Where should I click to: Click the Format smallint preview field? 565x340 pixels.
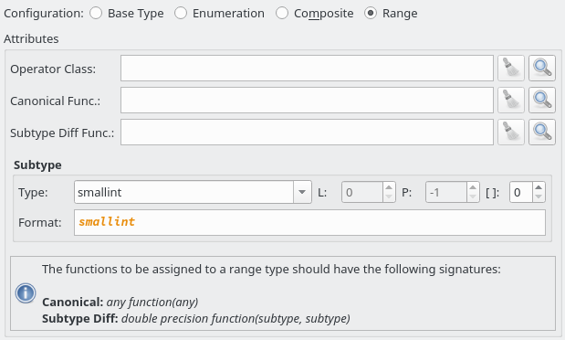[x=310, y=223]
